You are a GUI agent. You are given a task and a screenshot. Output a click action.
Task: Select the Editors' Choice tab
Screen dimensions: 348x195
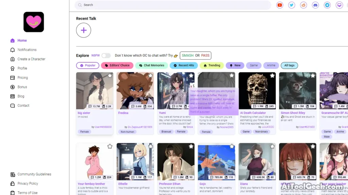pyautogui.click(x=117, y=65)
